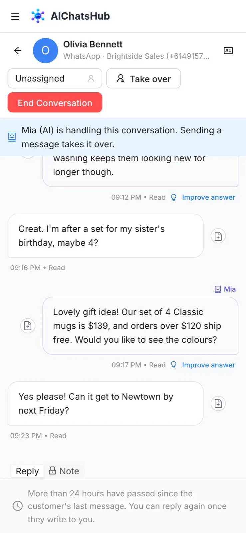Image resolution: width=246 pixels, height=533 pixels.
Task: Switch to the Note tab
Action: tap(64, 471)
